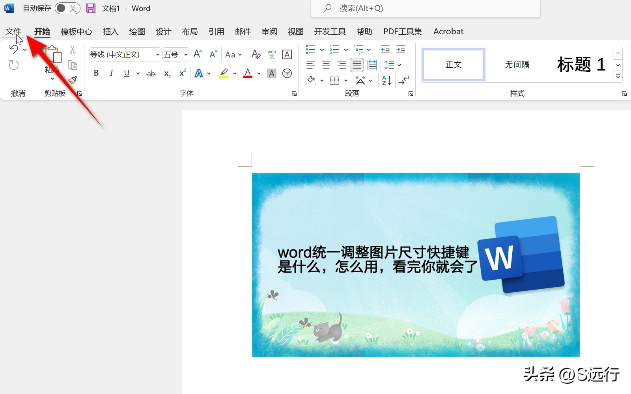The width and height of the screenshot is (631, 394).
Task: Click the Multilevel List icon
Action: [x=358, y=49]
